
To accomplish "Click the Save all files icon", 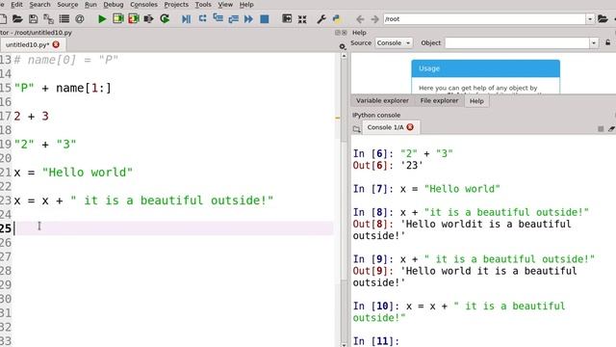I will 48,18.
